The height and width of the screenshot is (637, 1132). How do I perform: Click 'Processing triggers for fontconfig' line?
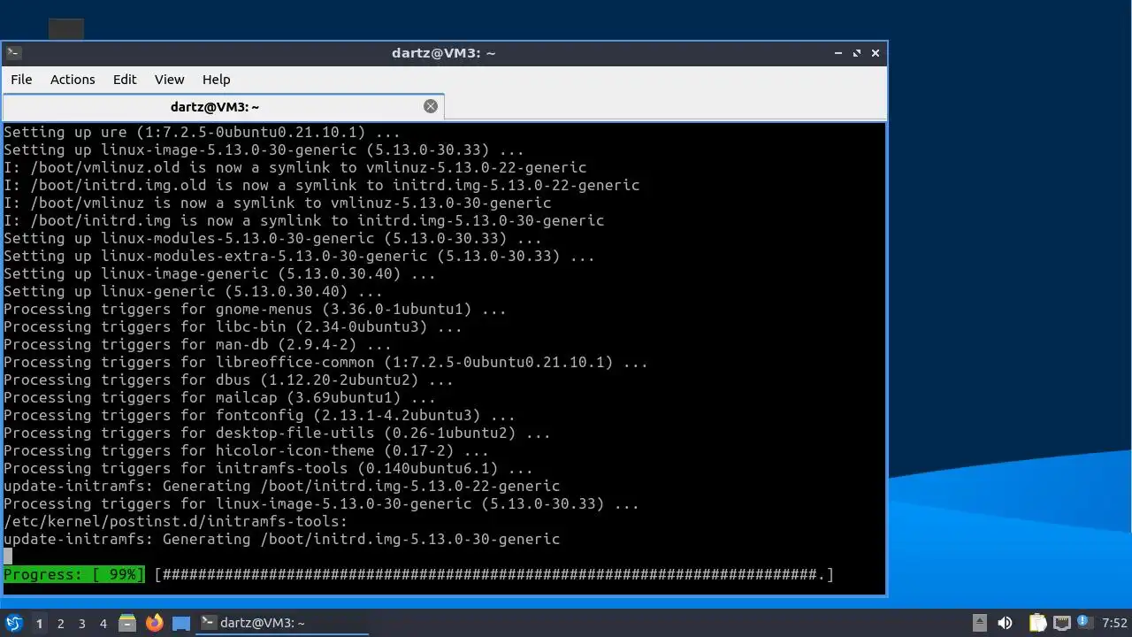click(x=259, y=416)
